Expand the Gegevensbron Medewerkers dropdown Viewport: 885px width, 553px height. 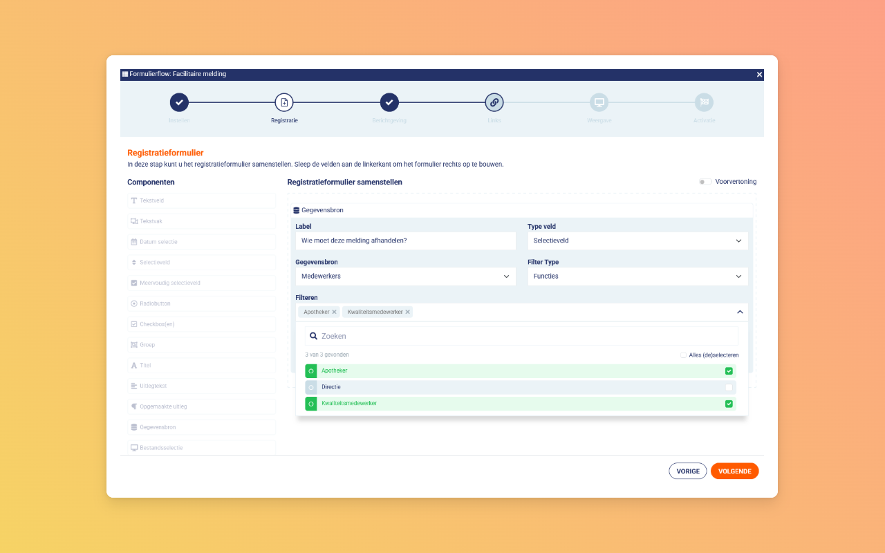click(406, 276)
